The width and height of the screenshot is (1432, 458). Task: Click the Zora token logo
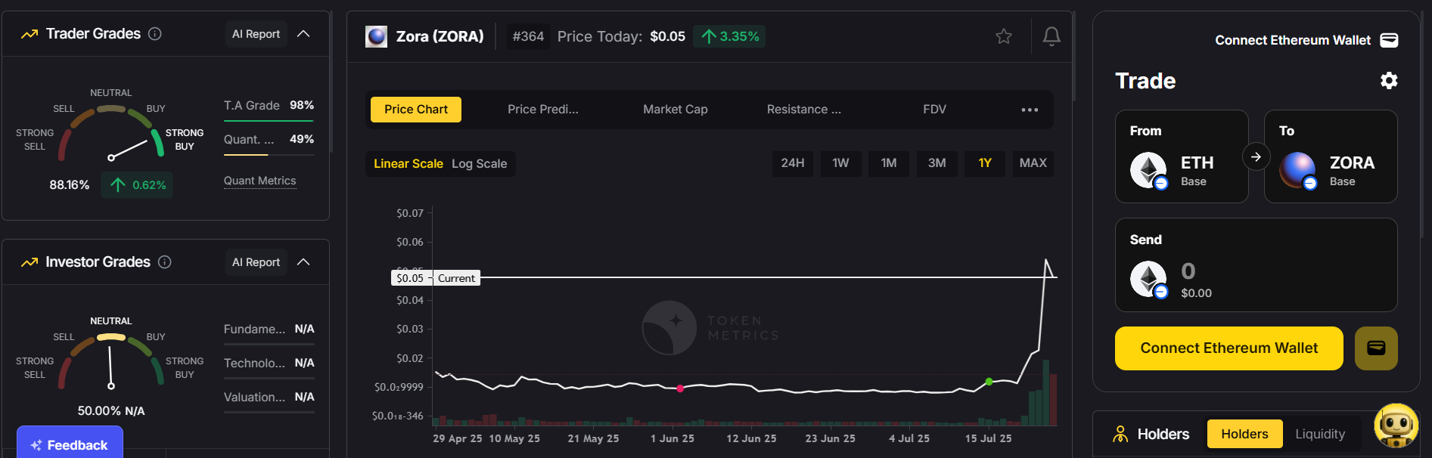tap(376, 36)
